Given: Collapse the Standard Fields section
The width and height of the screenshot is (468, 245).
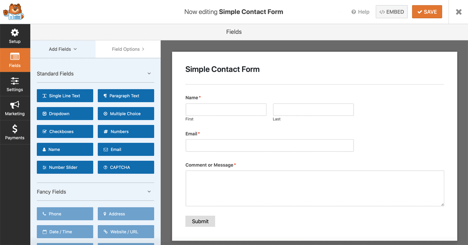Looking at the screenshot, I should pos(149,73).
